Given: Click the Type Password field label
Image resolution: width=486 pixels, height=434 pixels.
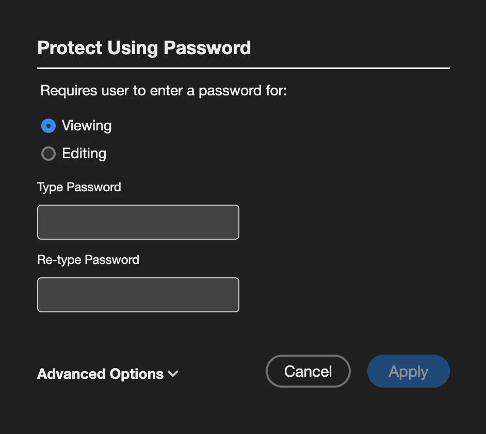Looking at the screenshot, I should coord(79,187).
